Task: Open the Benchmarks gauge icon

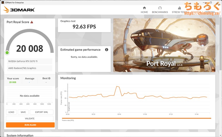Action: pyautogui.click(x=160, y=8)
